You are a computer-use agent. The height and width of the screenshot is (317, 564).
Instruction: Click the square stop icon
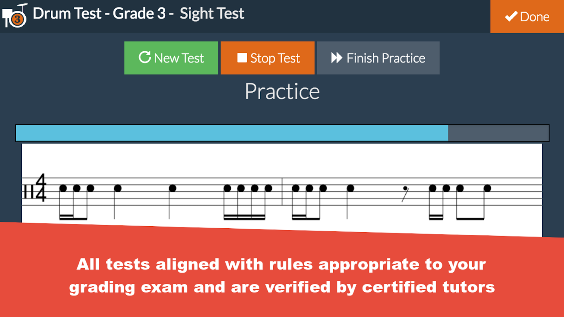coord(242,58)
